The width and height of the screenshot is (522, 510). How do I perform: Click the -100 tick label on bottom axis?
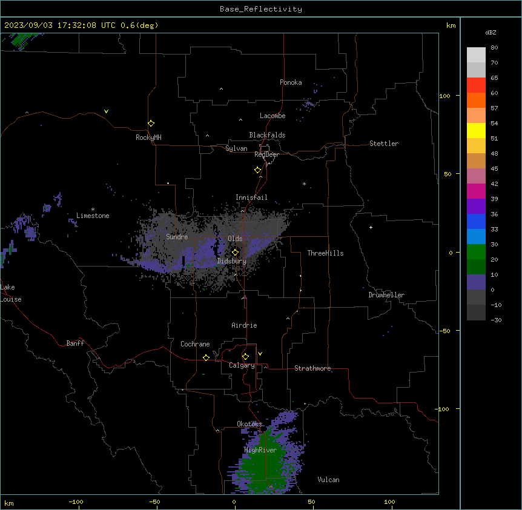click(x=76, y=502)
